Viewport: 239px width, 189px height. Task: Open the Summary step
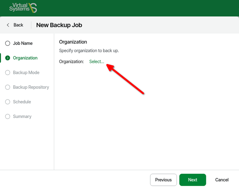[22, 117]
